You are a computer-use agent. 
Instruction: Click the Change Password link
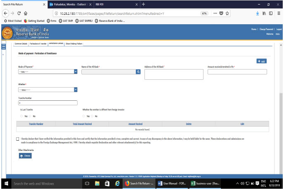coord(266,29)
